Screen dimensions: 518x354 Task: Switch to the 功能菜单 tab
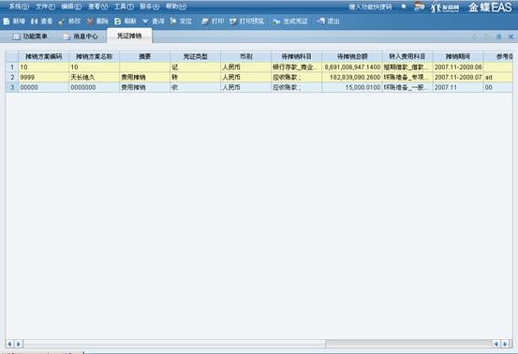[x=30, y=37]
